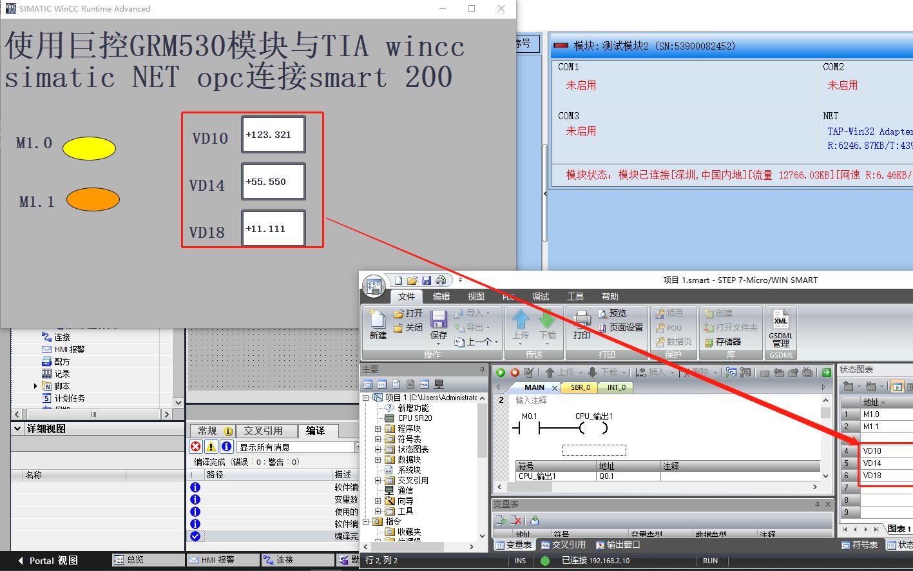Screen dimensions: 913x571
Task: Switch to the INT_0 editor tab
Action: pos(617,387)
